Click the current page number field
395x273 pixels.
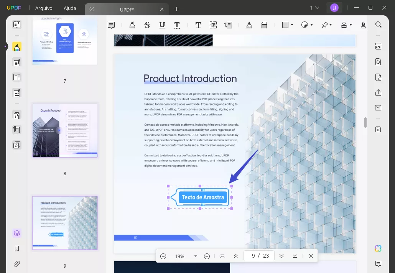(253, 256)
